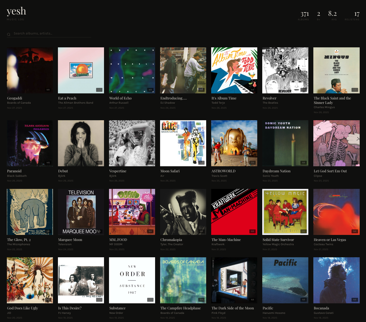Open the MM..FOOD album cover
This screenshot has height=322, width=366.
pos(132,212)
